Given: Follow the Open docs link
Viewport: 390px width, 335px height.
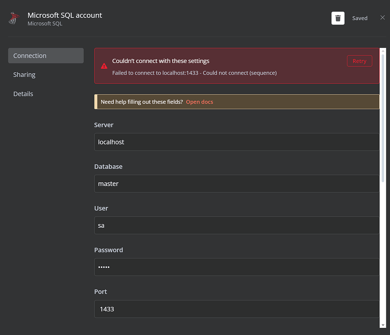Looking at the screenshot, I should pos(199,102).
